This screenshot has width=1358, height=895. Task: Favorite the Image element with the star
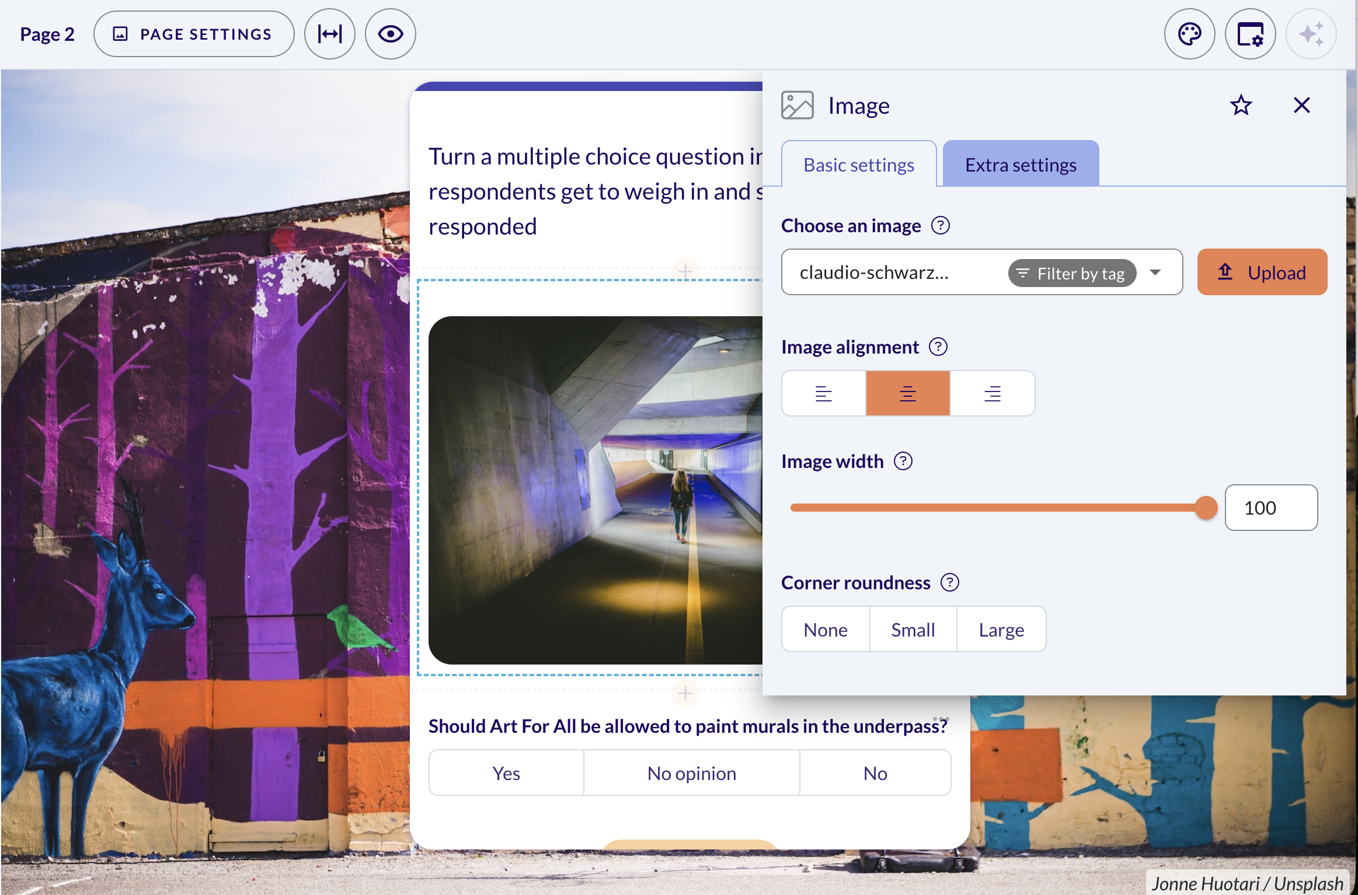click(x=1241, y=106)
